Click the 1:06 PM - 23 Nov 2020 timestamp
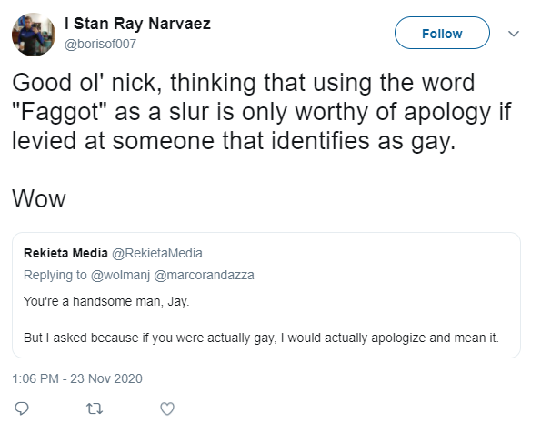541x434 pixels. pos(77,378)
